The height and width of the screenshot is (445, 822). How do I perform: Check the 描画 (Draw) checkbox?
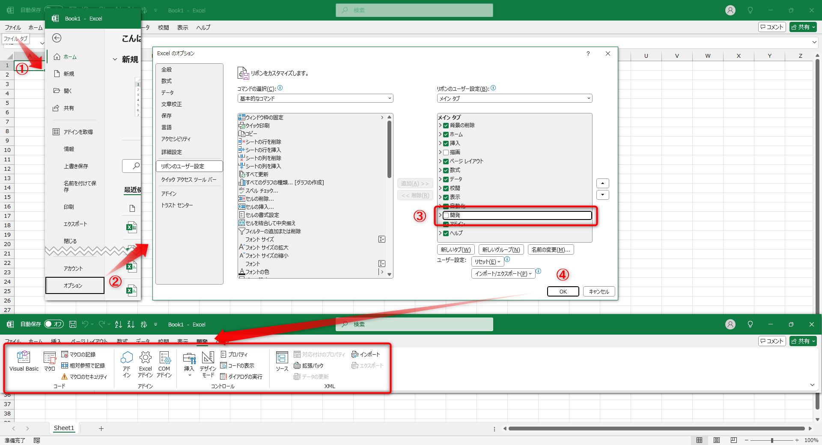pos(446,152)
